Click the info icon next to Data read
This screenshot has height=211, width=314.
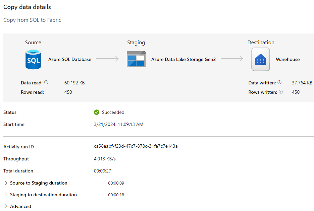coord(46,82)
